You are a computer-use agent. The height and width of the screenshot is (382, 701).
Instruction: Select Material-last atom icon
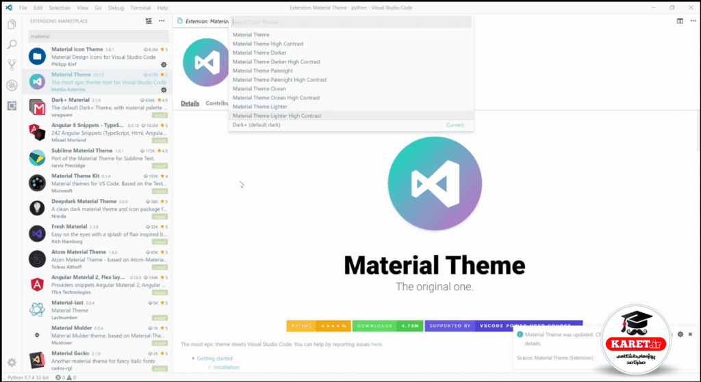[37, 310]
